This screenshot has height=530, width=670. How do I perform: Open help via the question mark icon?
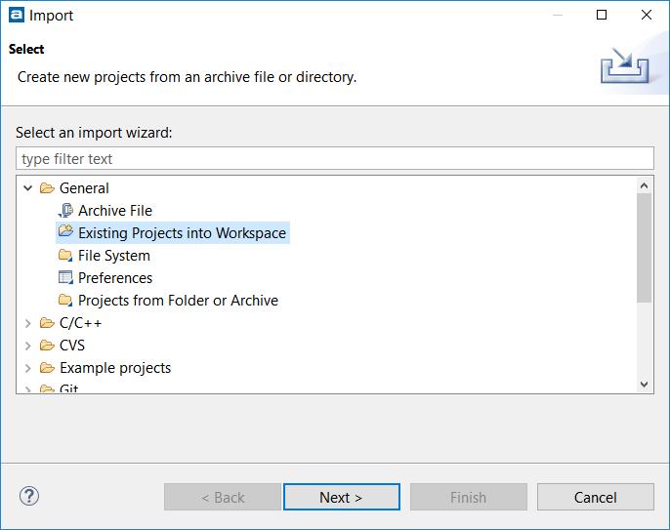29,496
